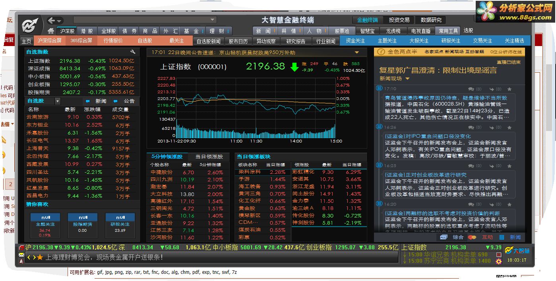
Task: Select the 金融终端 mode button
Action: pyautogui.click(x=367, y=20)
